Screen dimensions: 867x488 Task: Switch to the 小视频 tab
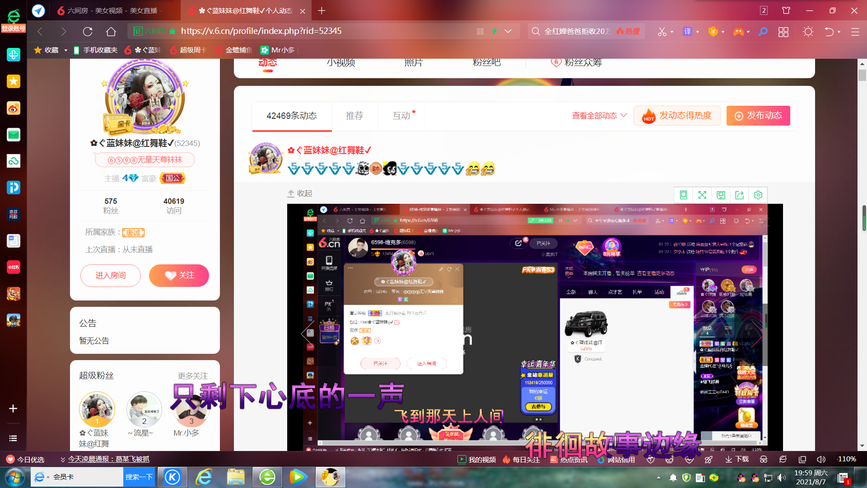tap(341, 62)
